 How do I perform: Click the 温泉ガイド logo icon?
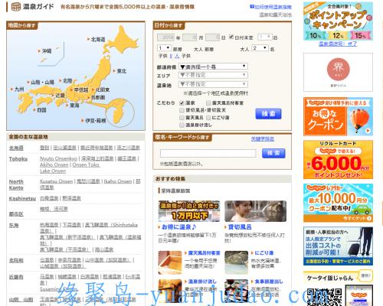coord(16,7)
